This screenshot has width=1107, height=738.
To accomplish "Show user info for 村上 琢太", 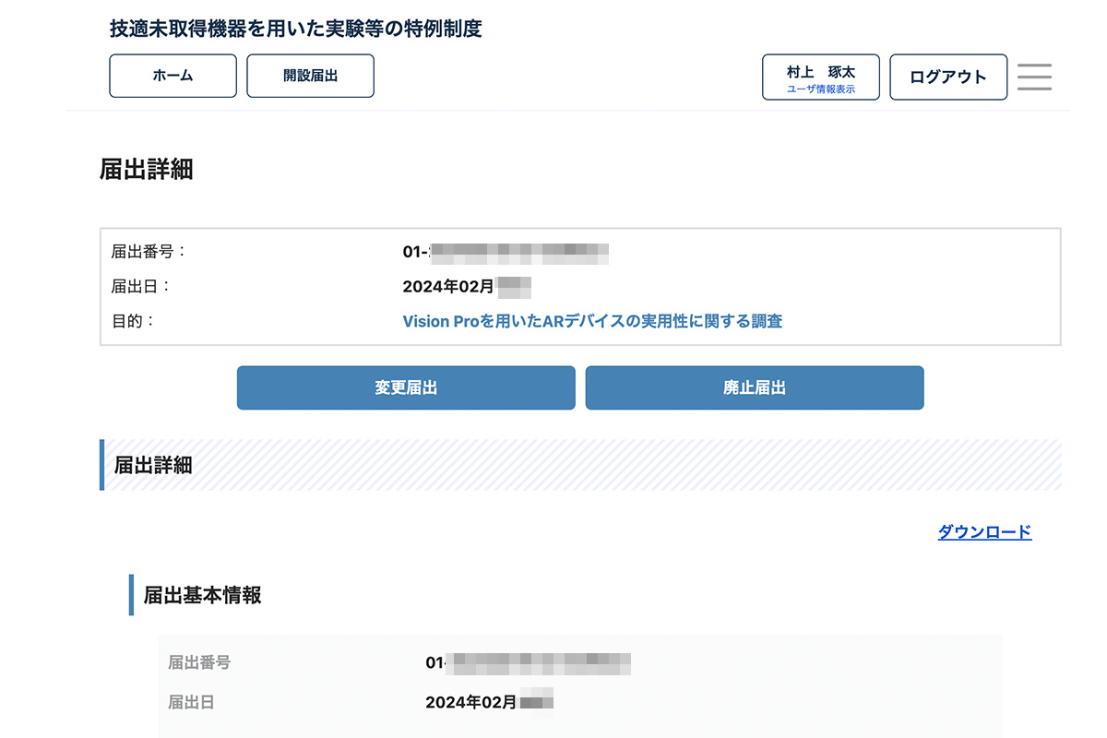I will coord(820,77).
